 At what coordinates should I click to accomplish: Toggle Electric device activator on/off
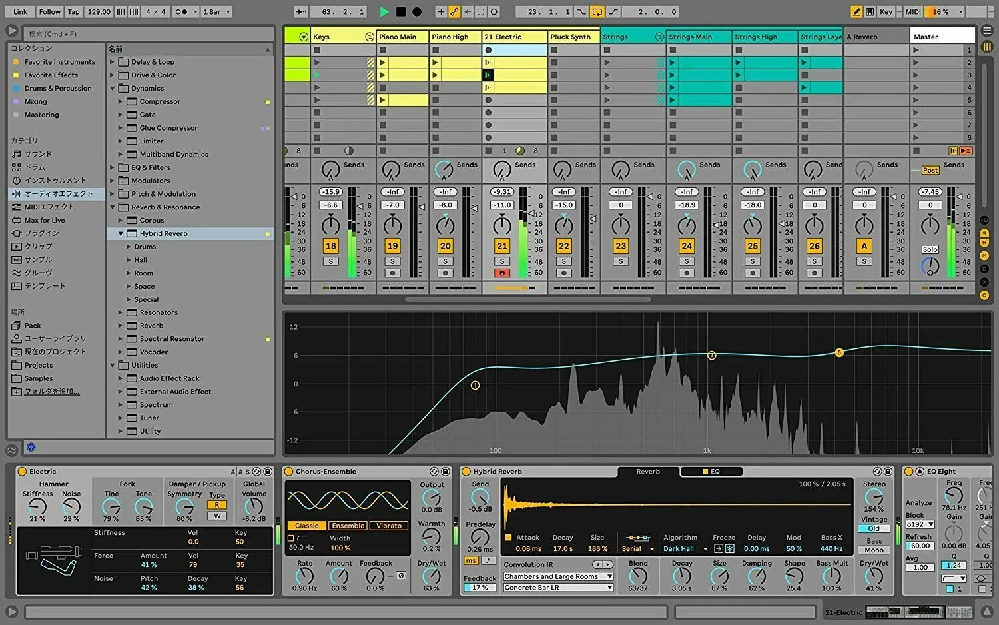pos(21,472)
